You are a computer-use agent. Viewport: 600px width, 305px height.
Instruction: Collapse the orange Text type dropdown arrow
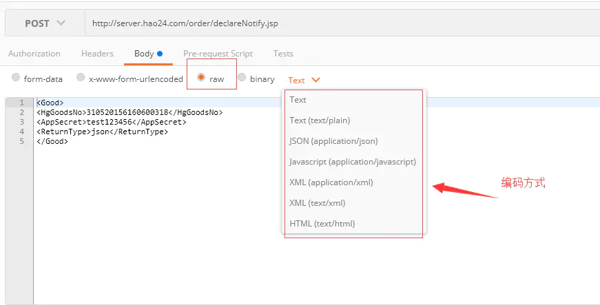pyautogui.click(x=315, y=80)
